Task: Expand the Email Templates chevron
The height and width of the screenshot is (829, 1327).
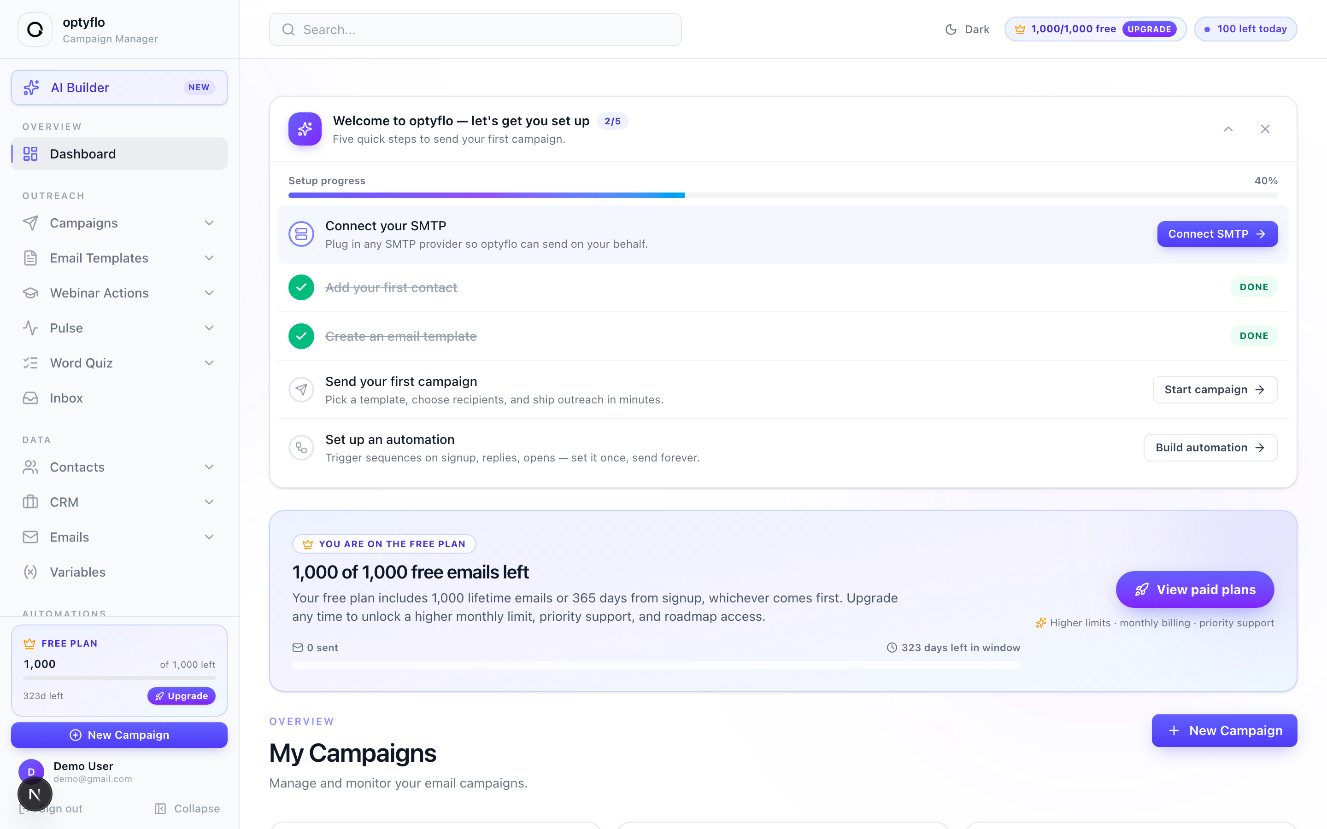Action: (210, 258)
